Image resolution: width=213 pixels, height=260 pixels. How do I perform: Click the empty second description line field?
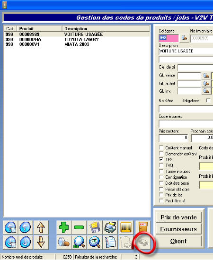pyautogui.click(x=186, y=59)
